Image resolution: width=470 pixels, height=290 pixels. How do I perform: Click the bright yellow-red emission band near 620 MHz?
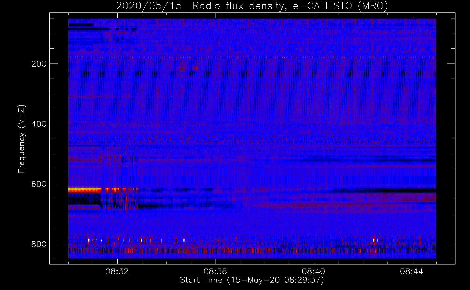click(x=85, y=190)
